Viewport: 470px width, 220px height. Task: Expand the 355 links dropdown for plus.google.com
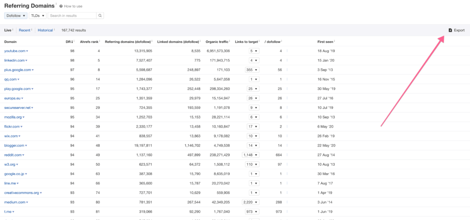(x=252, y=70)
